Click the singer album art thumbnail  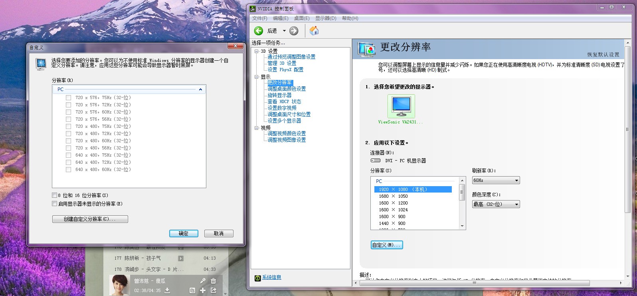point(119,285)
